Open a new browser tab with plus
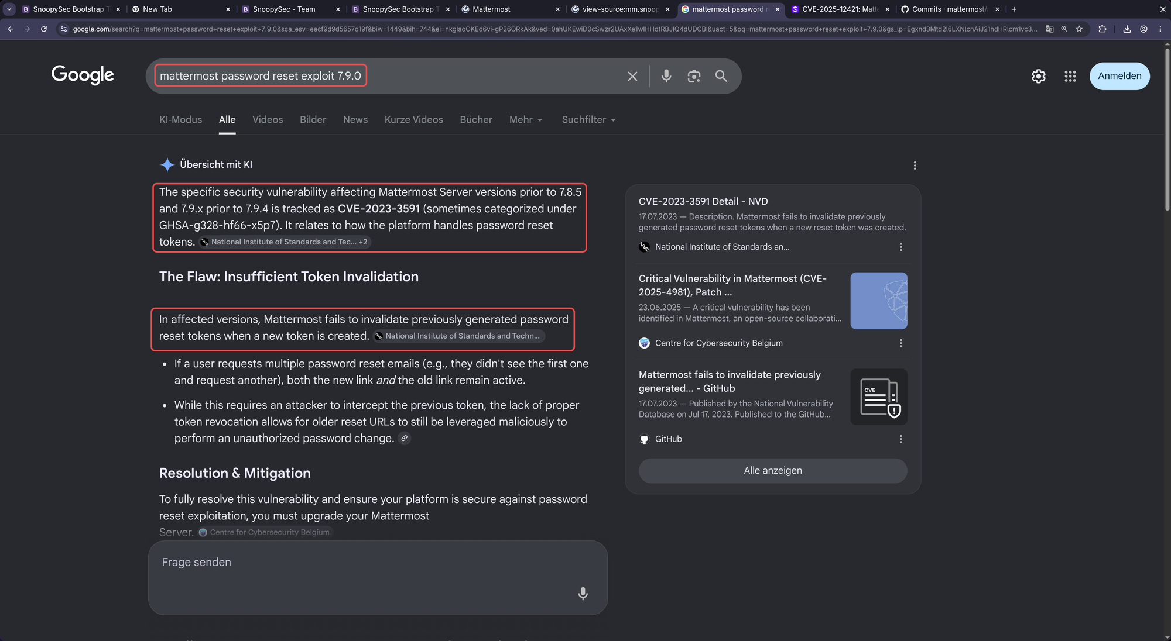This screenshot has height=641, width=1171. click(1014, 9)
